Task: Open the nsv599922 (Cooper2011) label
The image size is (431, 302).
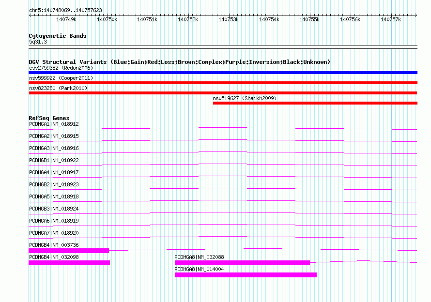Action: 61,78
